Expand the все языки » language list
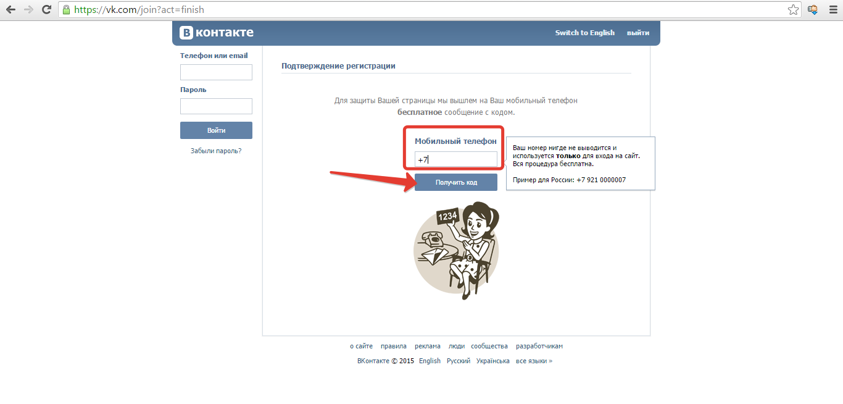843x404 pixels. tap(534, 361)
